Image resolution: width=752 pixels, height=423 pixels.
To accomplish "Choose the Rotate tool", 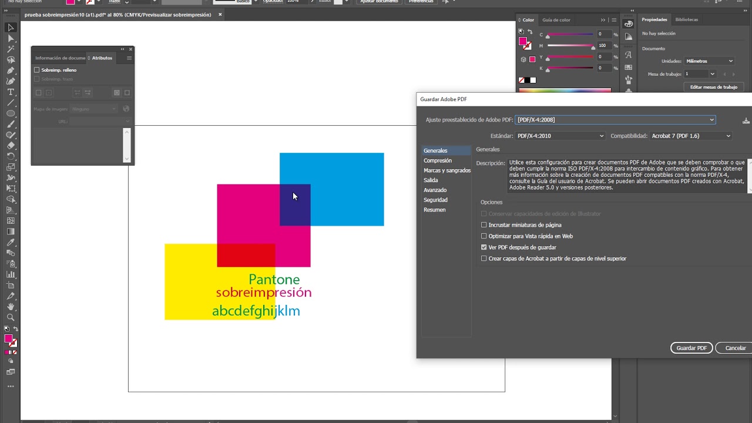I will [x=11, y=156].
